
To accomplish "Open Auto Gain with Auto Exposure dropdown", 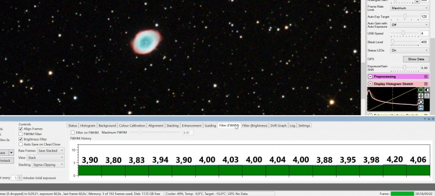I will coord(410,25).
